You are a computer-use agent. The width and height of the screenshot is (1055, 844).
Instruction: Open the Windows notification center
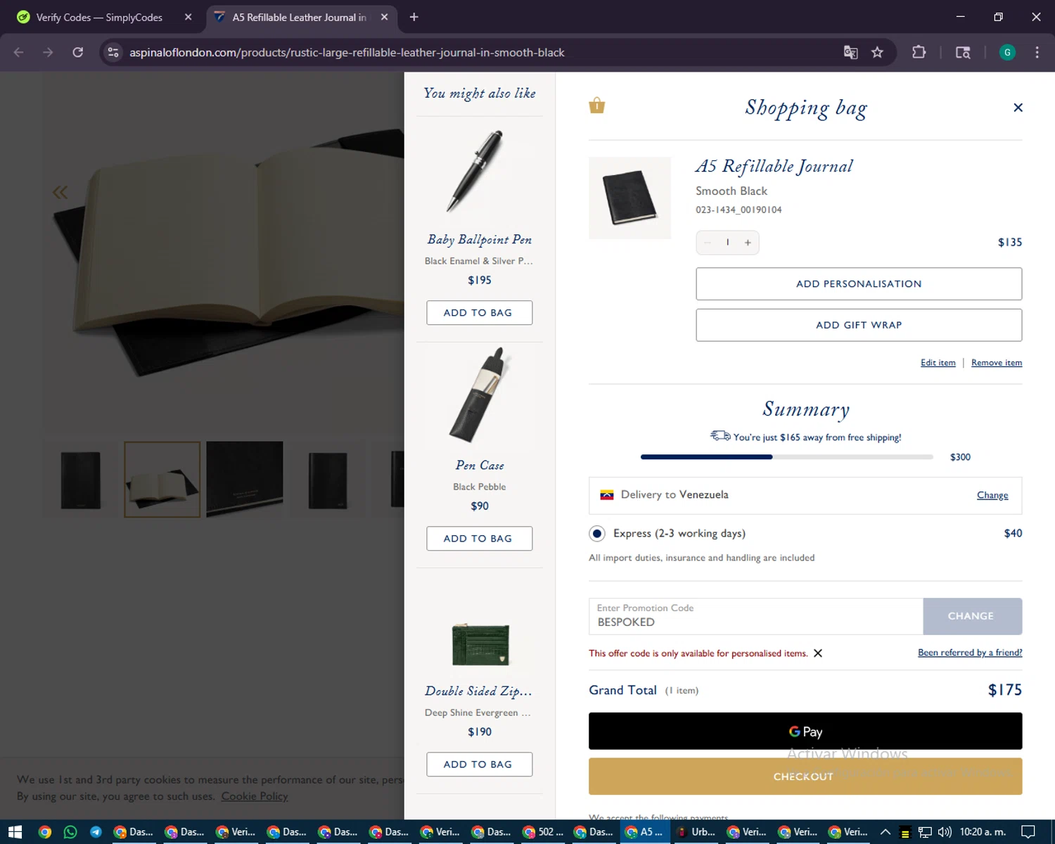click(x=1028, y=832)
